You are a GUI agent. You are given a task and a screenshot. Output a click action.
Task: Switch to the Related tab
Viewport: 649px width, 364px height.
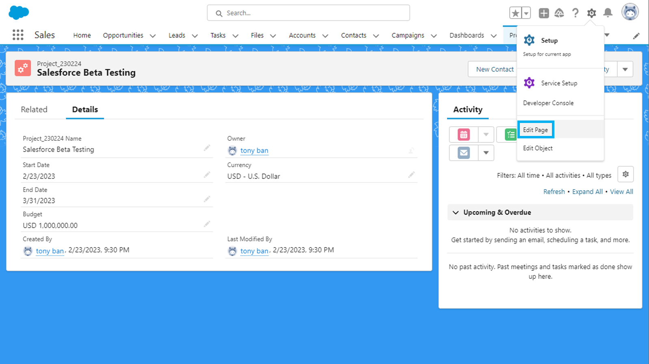[34, 110]
